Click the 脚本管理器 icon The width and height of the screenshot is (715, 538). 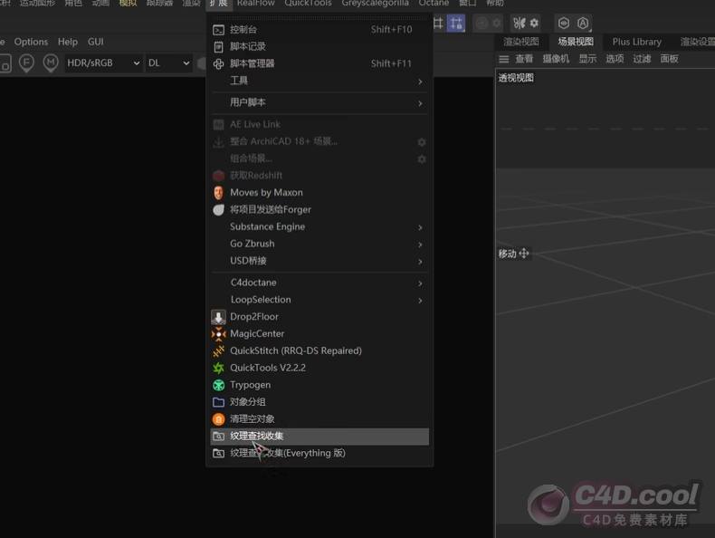click(218, 64)
